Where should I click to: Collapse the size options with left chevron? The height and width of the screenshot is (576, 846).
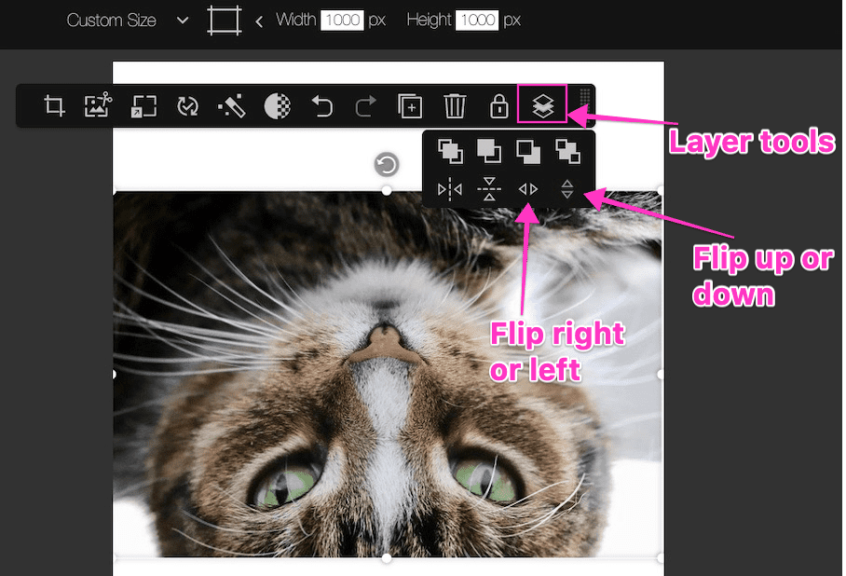[x=259, y=21]
